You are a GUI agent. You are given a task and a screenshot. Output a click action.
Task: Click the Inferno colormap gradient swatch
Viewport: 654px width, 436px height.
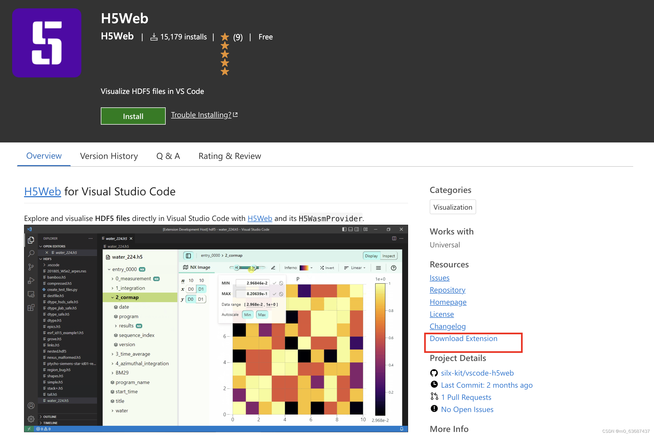pyautogui.click(x=305, y=268)
